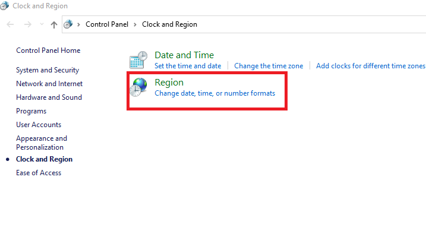Open Set the time and date
This screenshot has width=426, height=237.
[x=188, y=66]
